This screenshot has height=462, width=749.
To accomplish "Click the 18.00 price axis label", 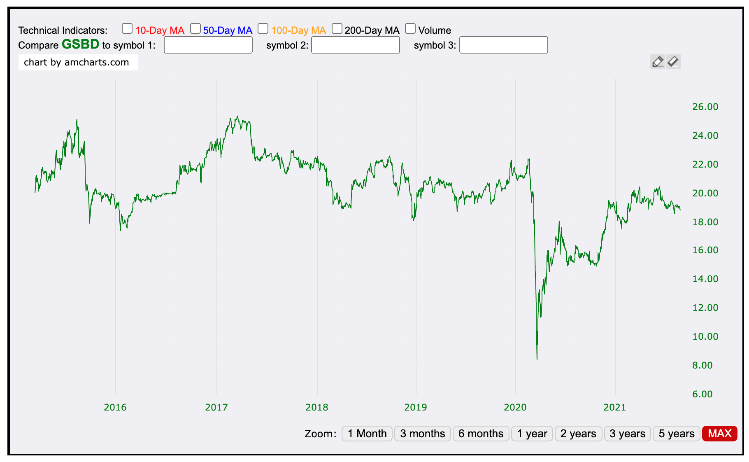I will pyautogui.click(x=705, y=222).
